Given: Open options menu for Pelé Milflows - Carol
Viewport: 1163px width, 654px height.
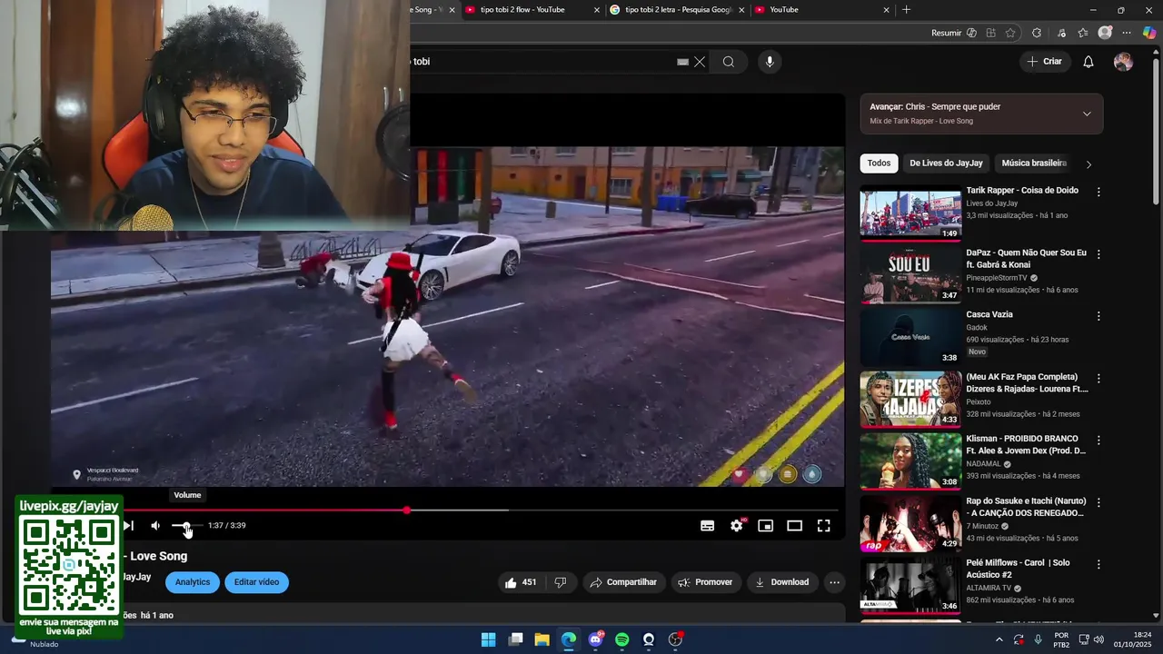Looking at the screenshot, I should [x=1098, y=564].
